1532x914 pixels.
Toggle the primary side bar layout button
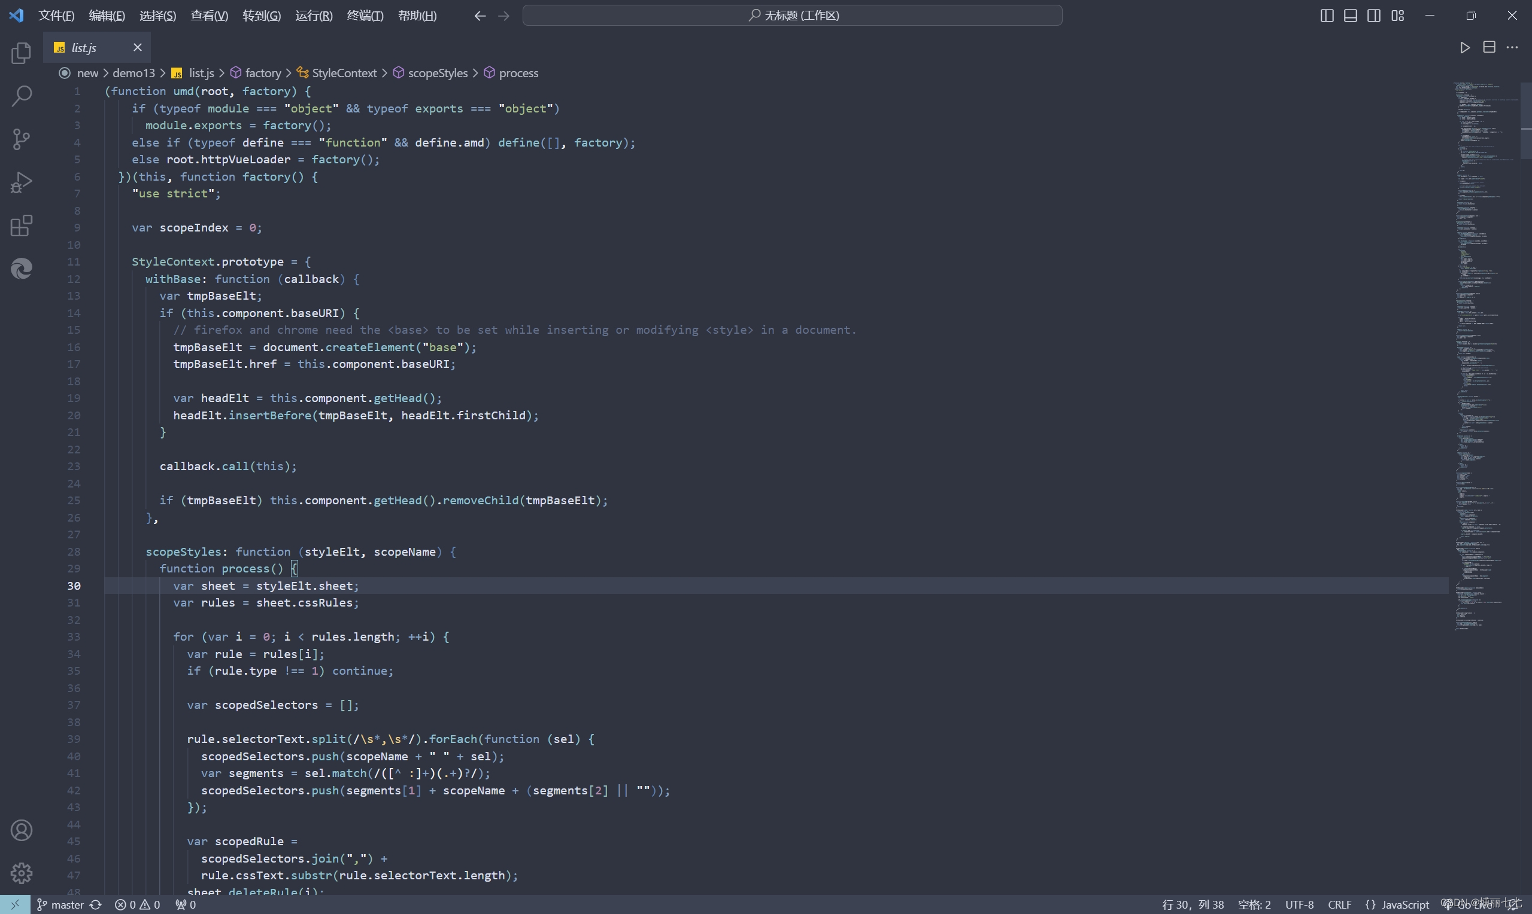coord(1327,16)
